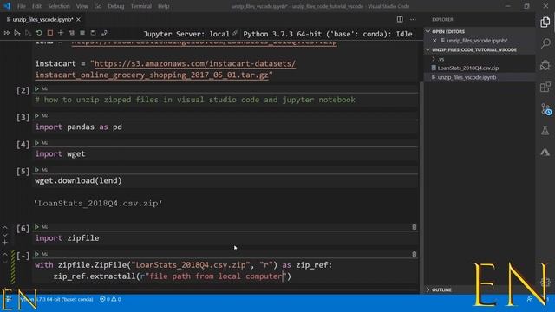Image resolution: width=555 pixels, height=312 pixels.
Task: Select Python 3.7.3 kernel in notebook toolbar
Action: pyautogui.click(x=328, y=34)
